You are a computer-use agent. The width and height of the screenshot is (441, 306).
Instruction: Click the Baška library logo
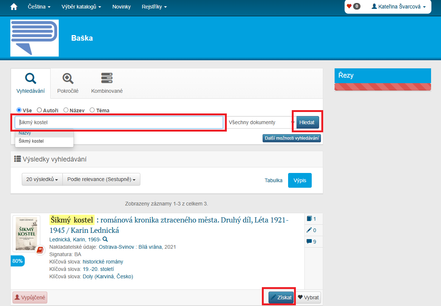(34, 38)
